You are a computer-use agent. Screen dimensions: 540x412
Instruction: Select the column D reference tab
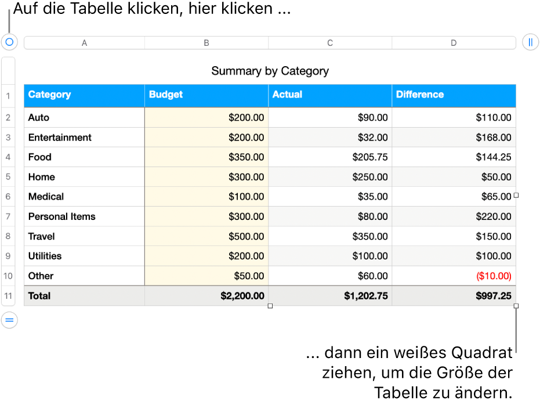[x=454, y=42]
